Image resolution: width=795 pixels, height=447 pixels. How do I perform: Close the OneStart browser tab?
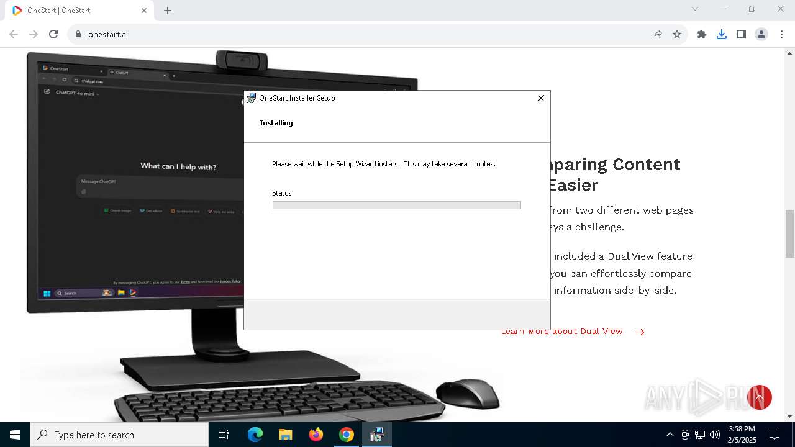coord(144,11)
